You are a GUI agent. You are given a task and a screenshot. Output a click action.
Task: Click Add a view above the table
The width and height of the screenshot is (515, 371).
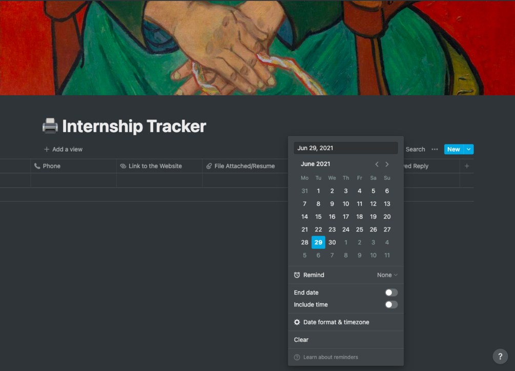(x=63, y=149)
